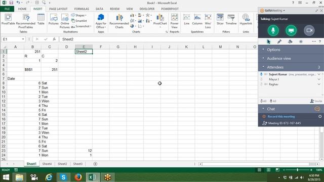The width and height of the screenshot is (324, 182).
Task: Open the Screenshot dropdown
Action: (81, 26)
